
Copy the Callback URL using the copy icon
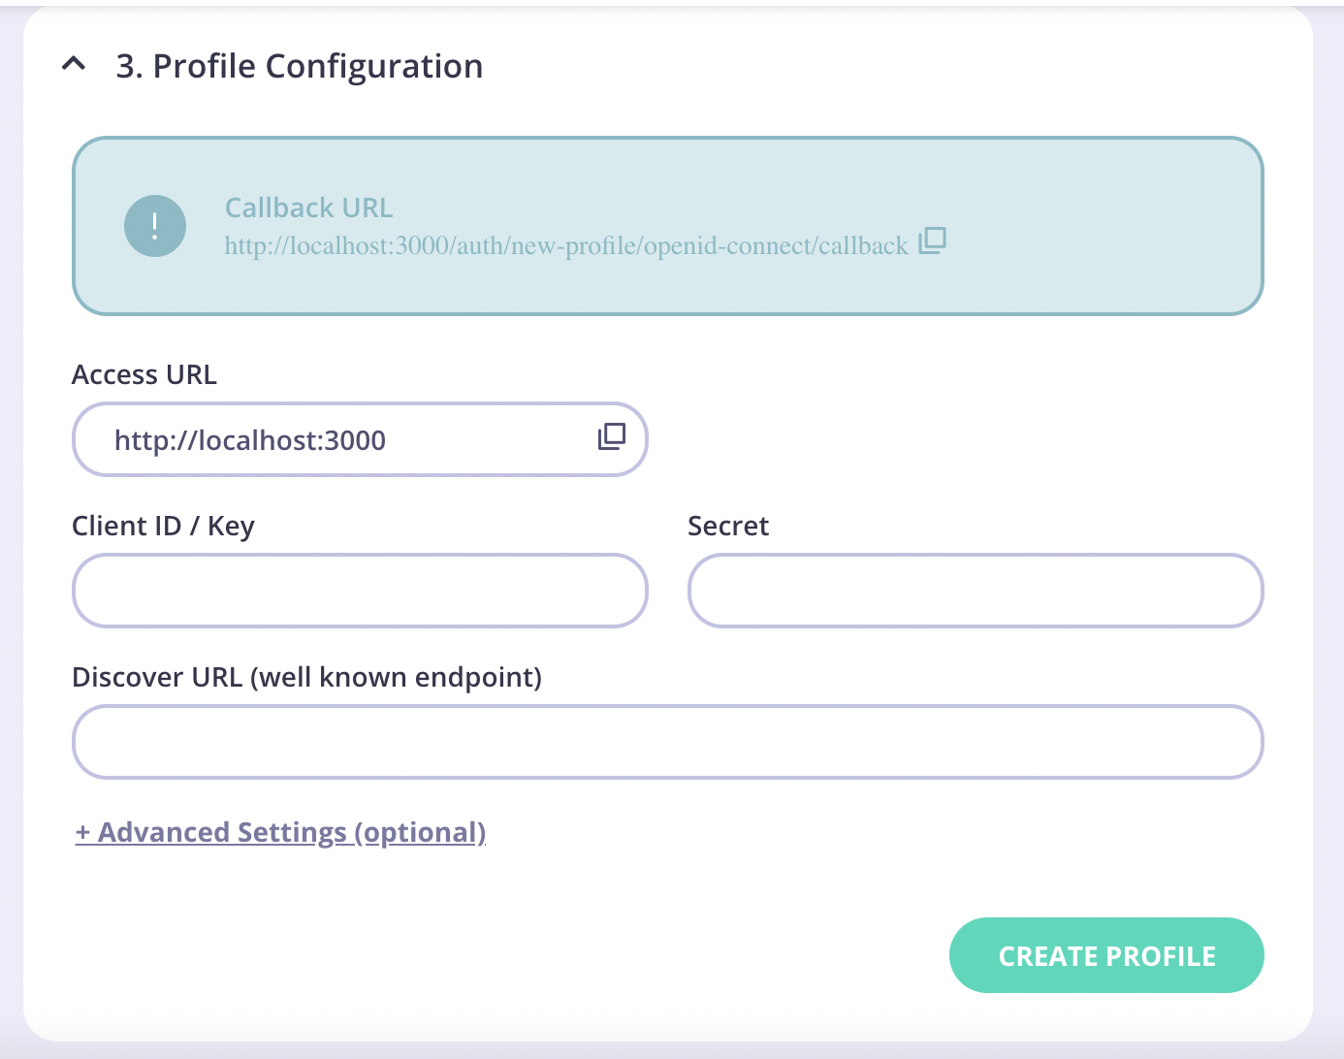933,241
